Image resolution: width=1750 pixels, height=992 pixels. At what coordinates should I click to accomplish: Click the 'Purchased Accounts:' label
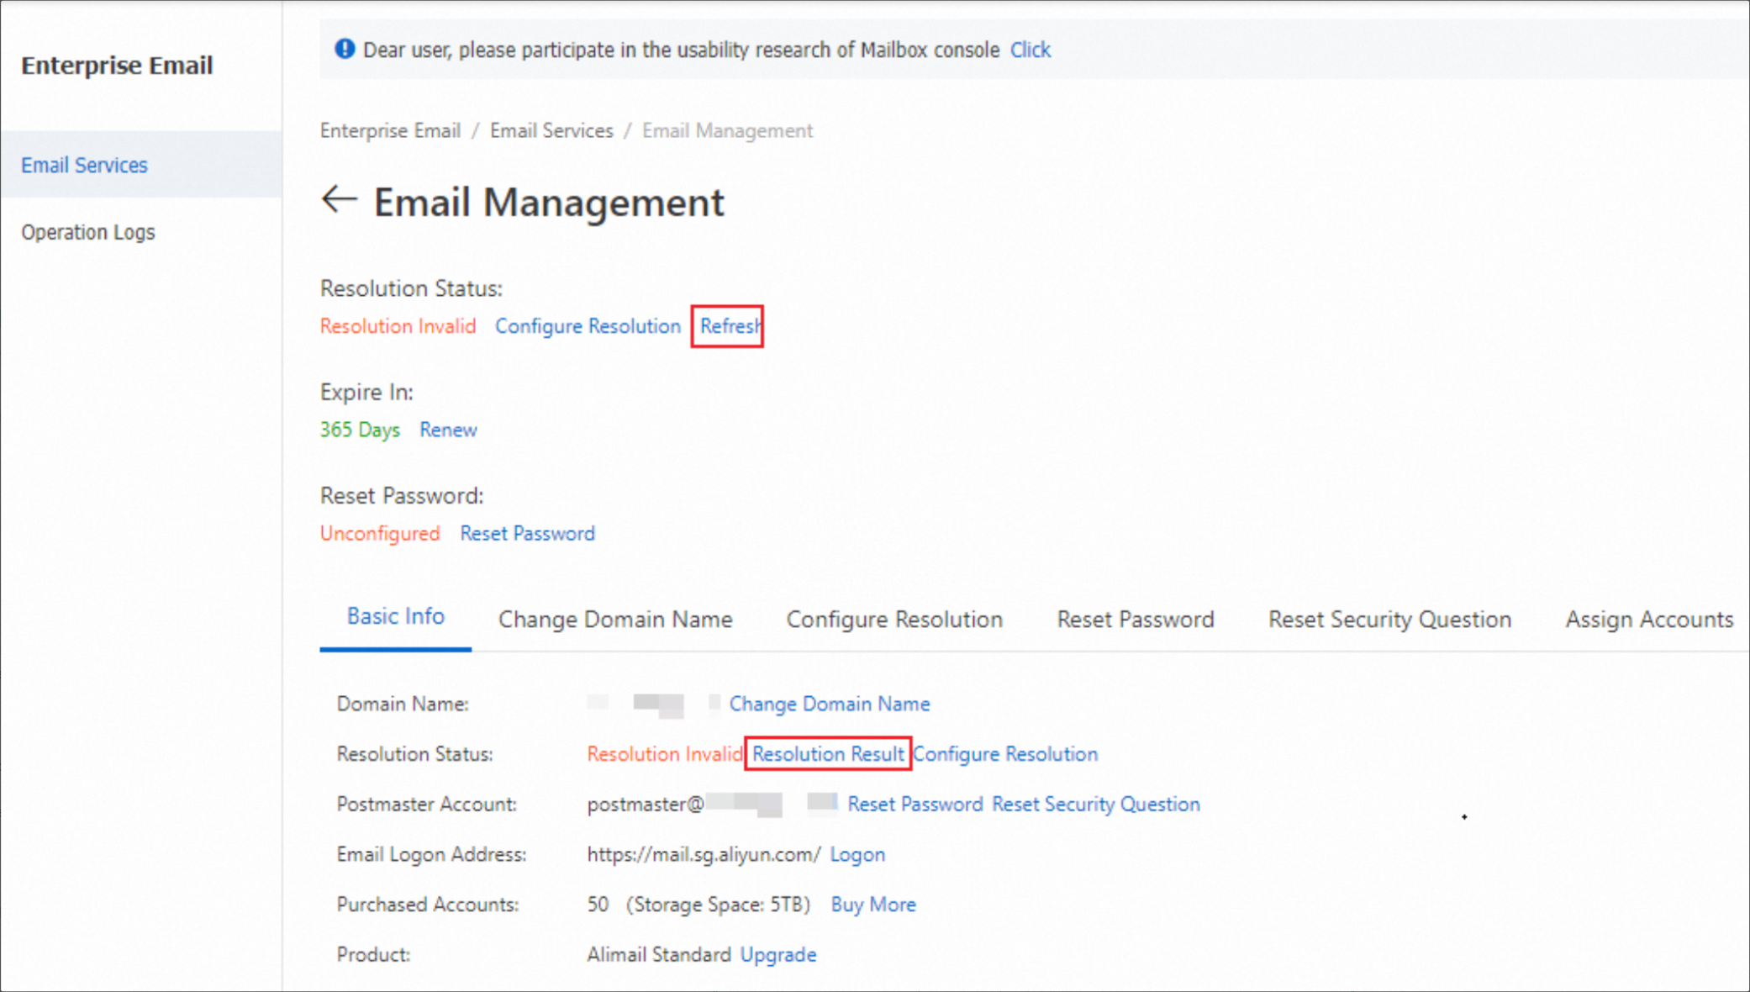click(428, 905)
